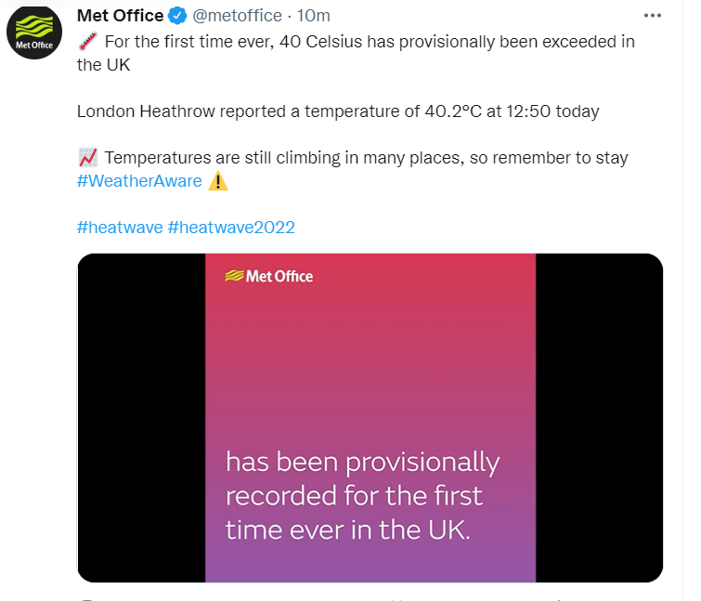Open the Met Office profile avatar

34,33
